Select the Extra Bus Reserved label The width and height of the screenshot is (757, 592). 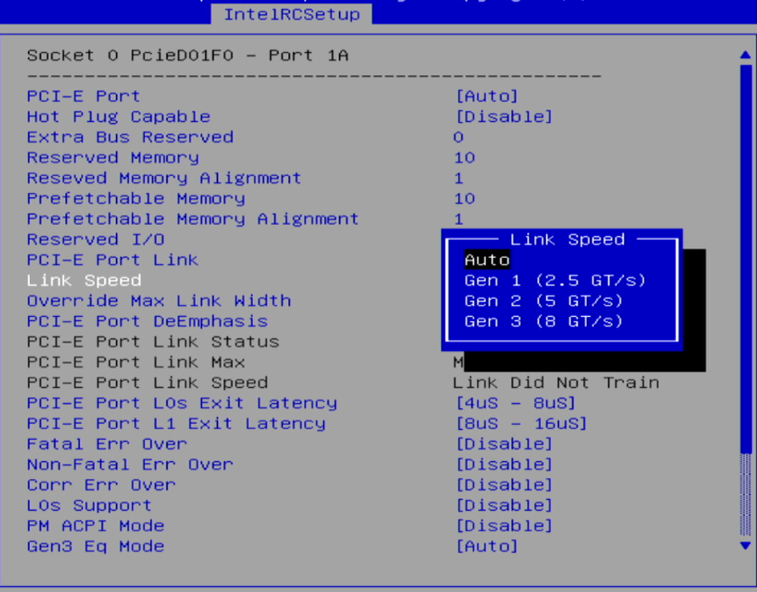tap(130, 138)
